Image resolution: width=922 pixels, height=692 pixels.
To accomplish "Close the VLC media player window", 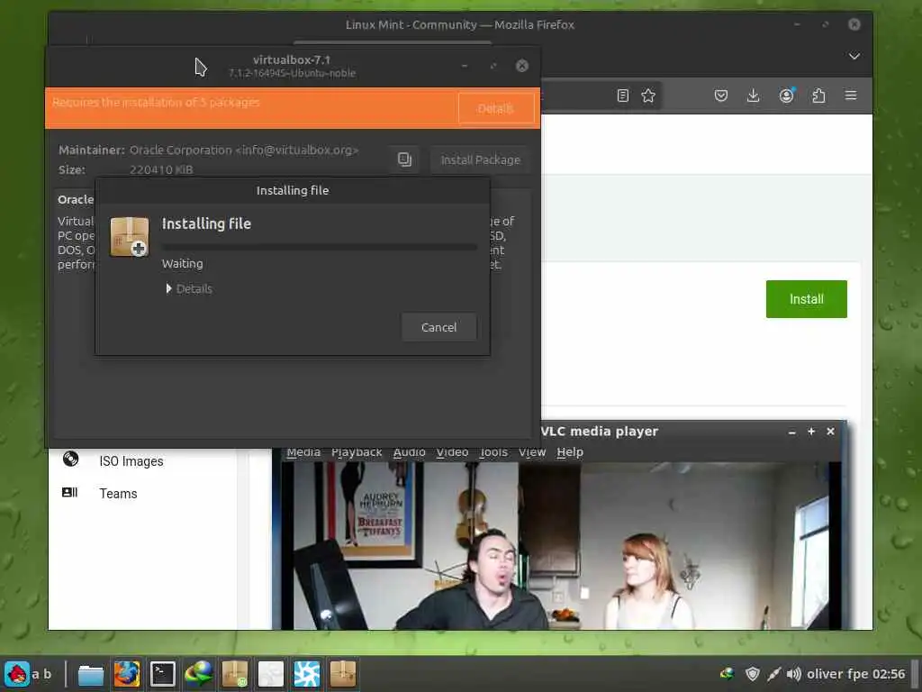I will click(x=830, y=432).
